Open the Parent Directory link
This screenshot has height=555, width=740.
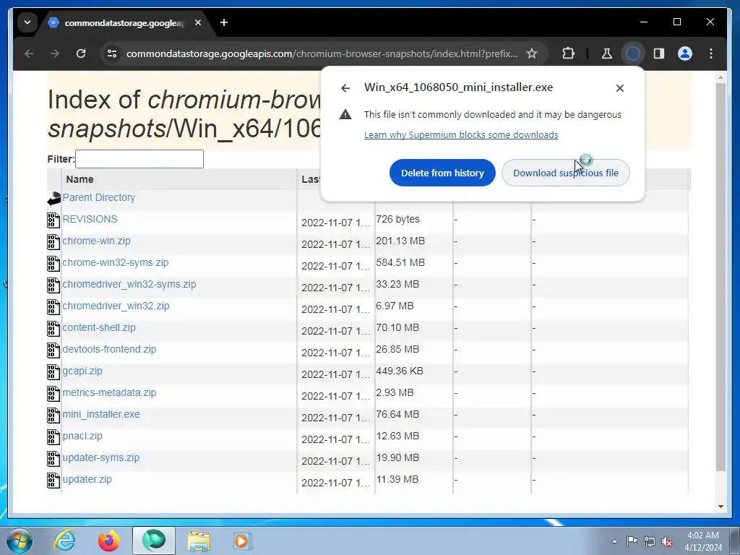pos(98,197)
